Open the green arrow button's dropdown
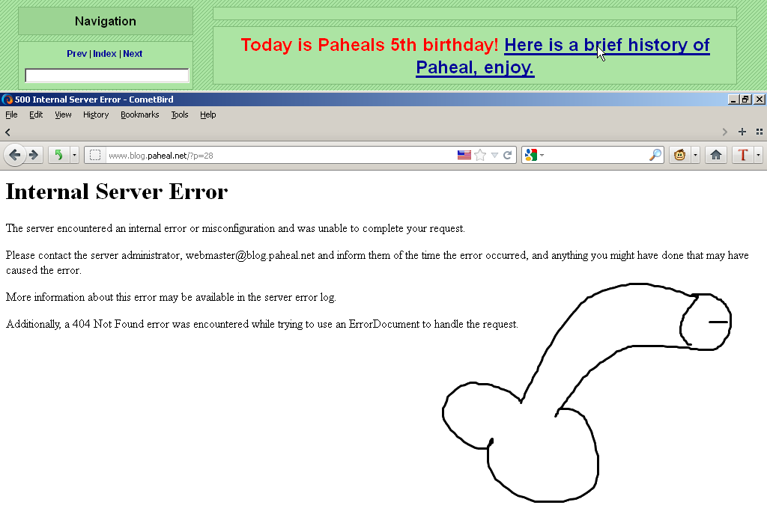This screenshot has width=767, height=517. 74,155
